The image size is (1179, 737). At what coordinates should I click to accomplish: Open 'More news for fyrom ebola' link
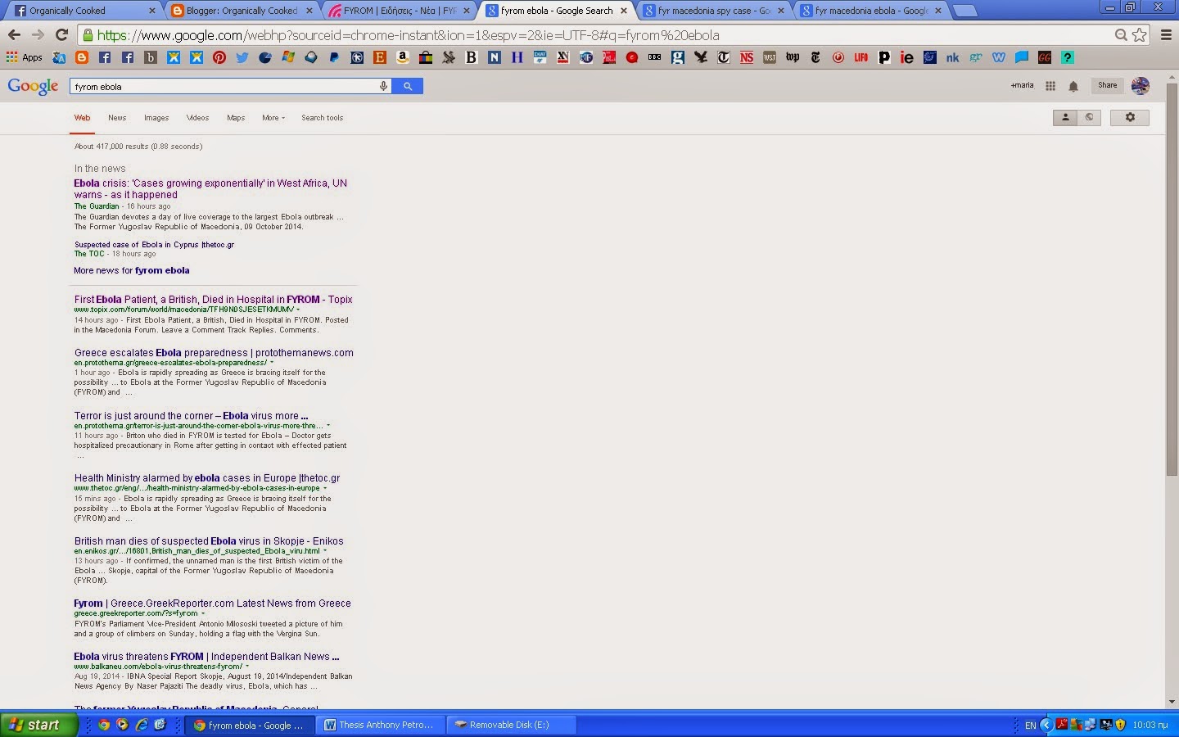pos(132,270)
